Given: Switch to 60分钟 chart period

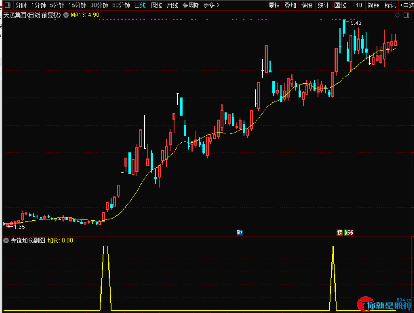Looking at the screenshot, I should click(x=121, y=5).
